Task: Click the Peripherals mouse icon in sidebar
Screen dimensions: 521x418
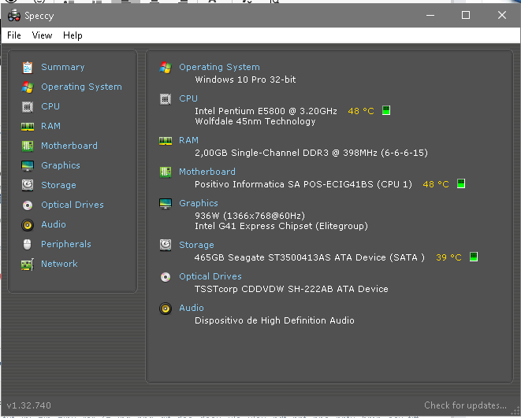Action: (x=28, y=245)
